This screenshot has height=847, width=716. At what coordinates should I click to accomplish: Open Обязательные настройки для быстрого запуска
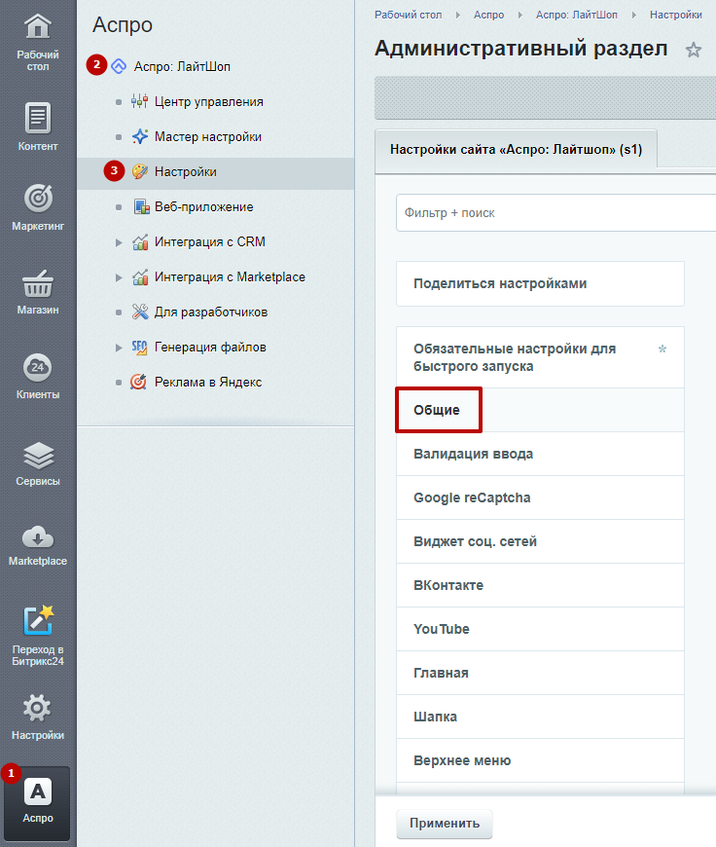[x=540, y=357]
